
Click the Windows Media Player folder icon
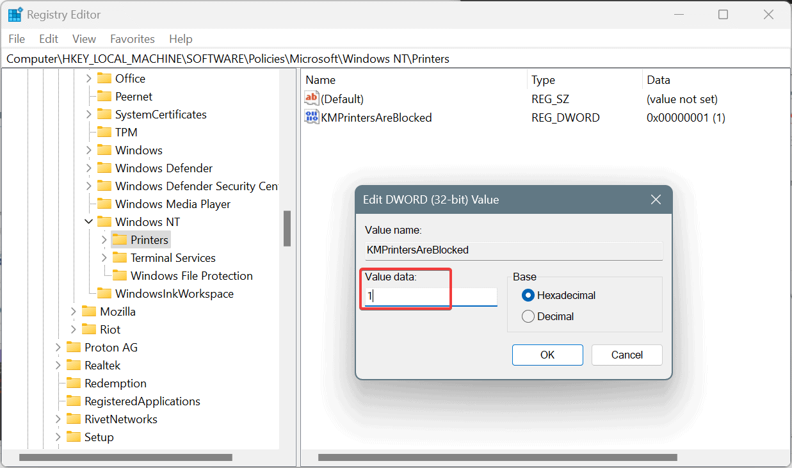[x=104, y=204]
